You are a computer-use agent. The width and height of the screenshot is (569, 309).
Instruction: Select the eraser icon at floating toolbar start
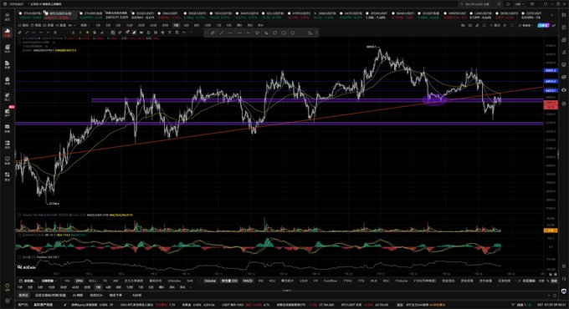pos(213,33)
